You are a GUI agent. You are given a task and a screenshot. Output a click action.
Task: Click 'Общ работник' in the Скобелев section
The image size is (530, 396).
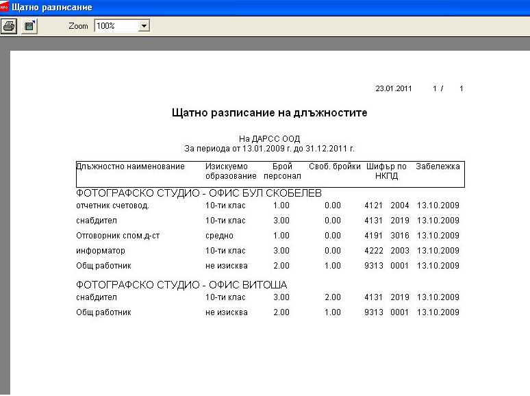tap(103, 266)
